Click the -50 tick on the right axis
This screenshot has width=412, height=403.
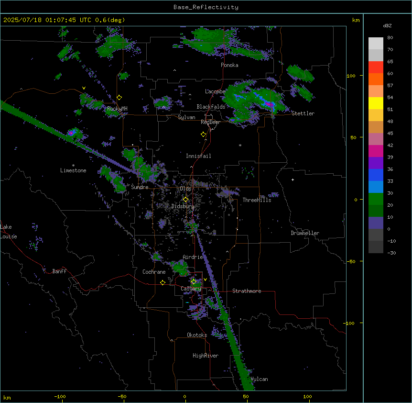[351, 261]
